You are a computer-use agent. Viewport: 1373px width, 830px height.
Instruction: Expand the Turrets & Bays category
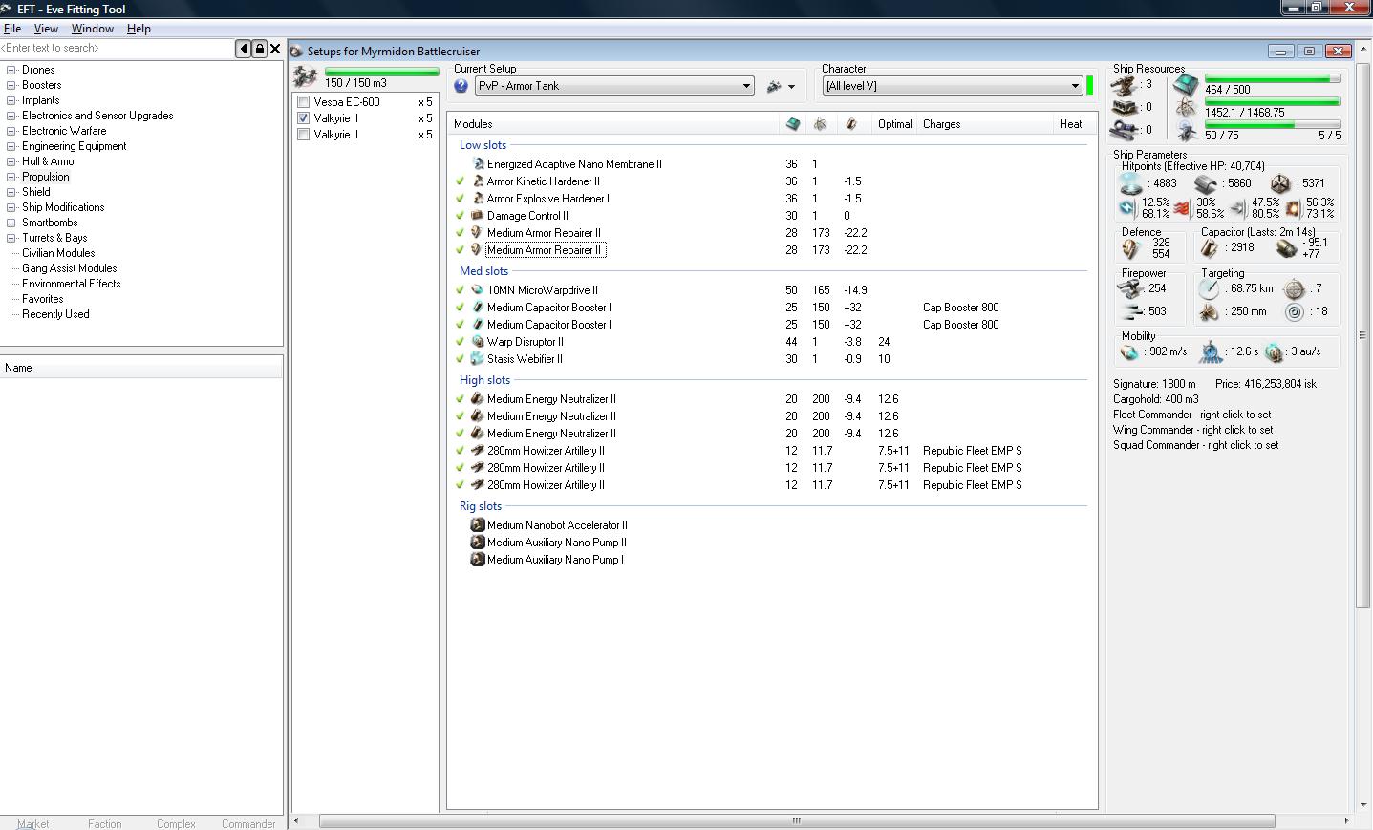click(11, 238)
